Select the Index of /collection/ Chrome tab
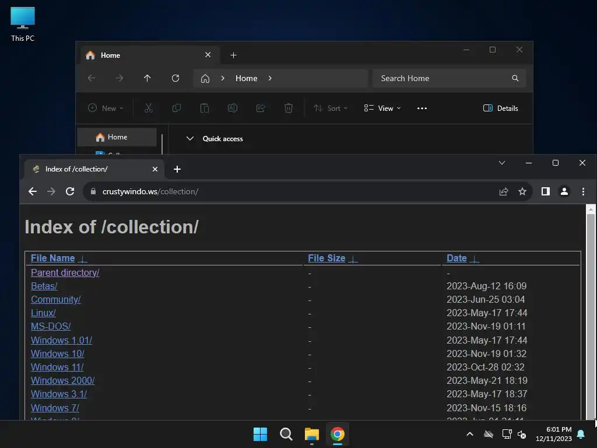This screenshot has width=597, height=448. pyautogui.click(x=94, y=169)
